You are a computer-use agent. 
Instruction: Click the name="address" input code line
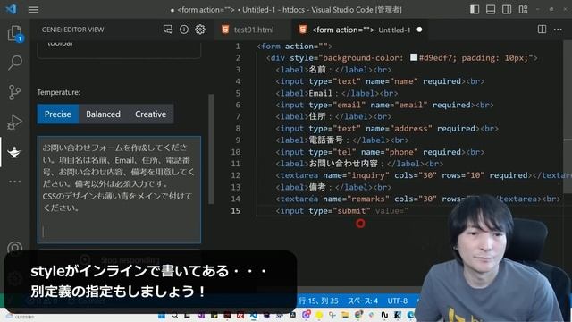click(387, 129)
